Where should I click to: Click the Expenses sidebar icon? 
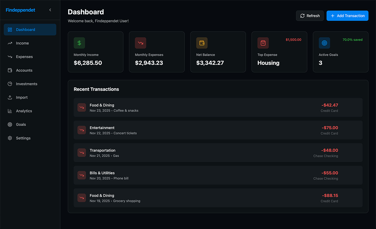(x=10, y=56)
